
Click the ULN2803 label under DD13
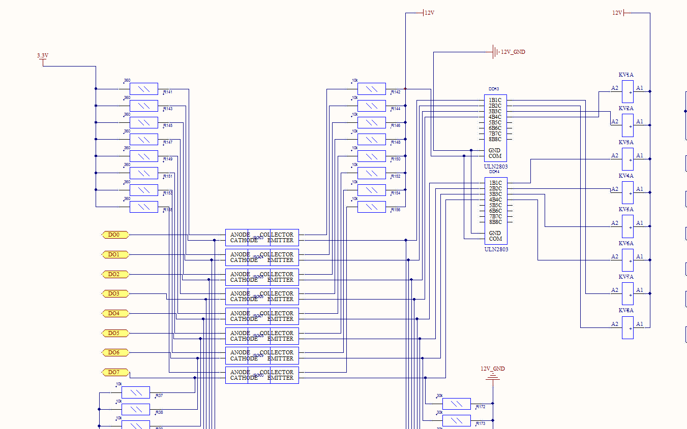(x=496, y=167)
